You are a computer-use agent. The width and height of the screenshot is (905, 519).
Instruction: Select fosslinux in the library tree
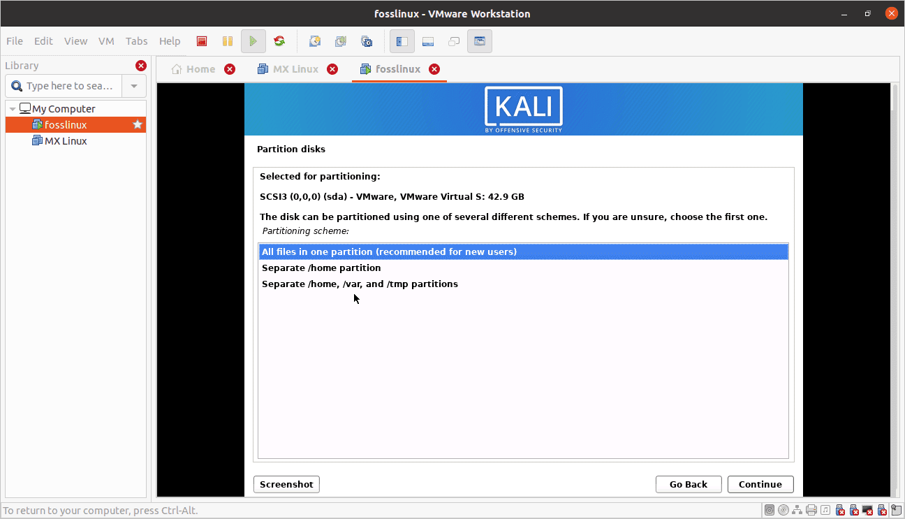tap(75, 125)
